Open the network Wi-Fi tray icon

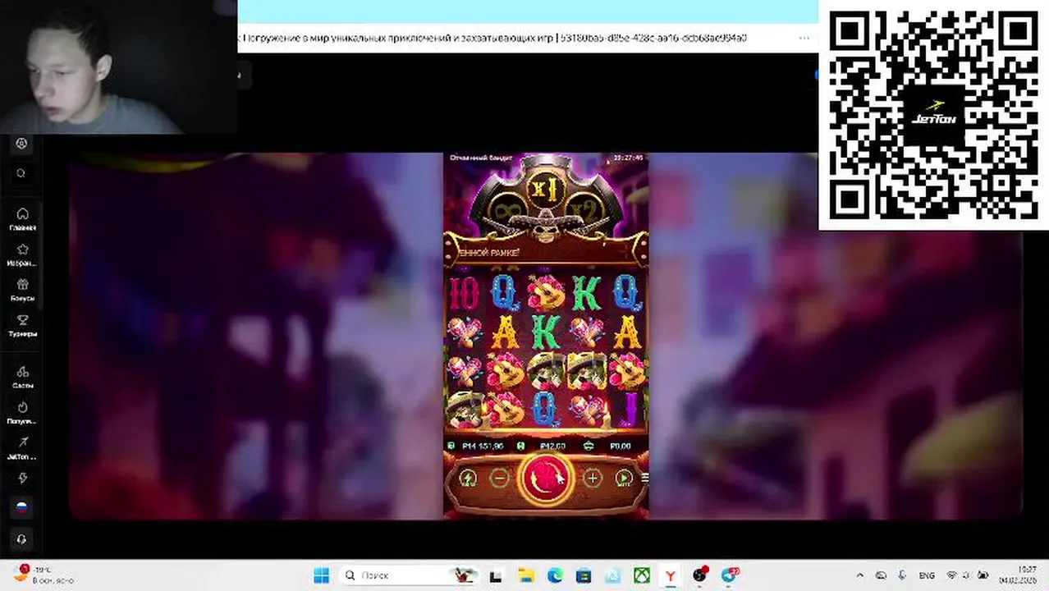pos(952,575)
